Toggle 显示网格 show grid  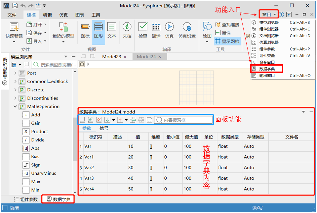click(x=227, y=41)
